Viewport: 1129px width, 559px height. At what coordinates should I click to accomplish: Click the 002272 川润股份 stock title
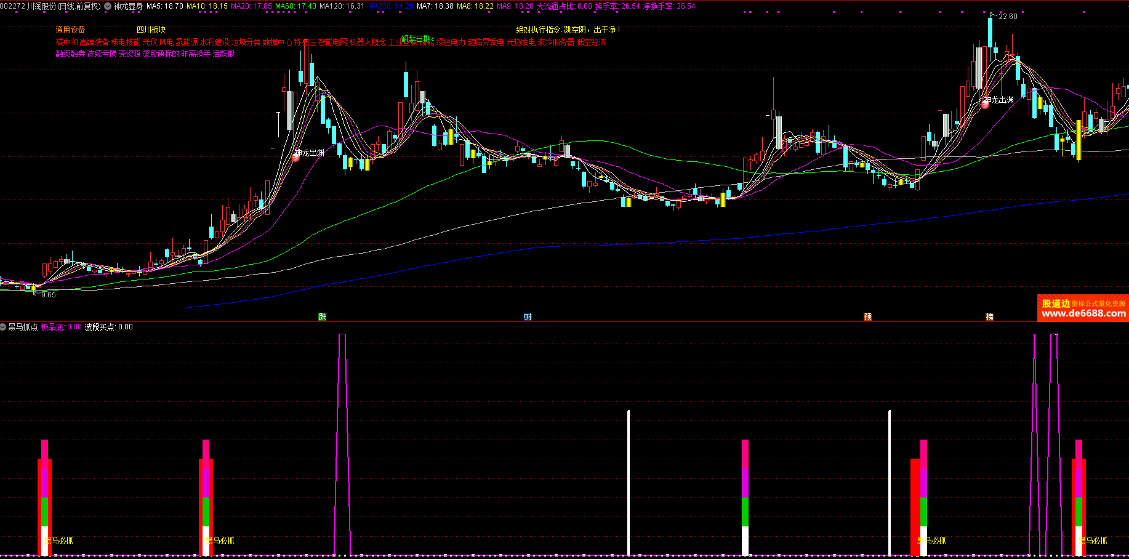pyautogui.click(x=50, y=6)
